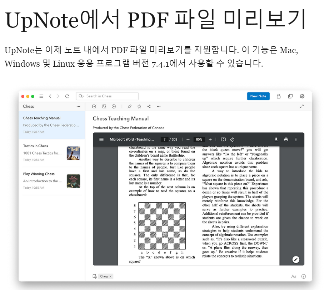Click the Chess Teaching Manual title

pos(121,118)
